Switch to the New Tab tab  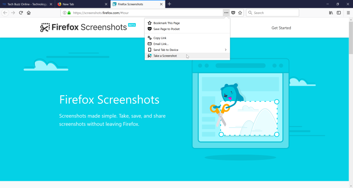tap(82, 4)
